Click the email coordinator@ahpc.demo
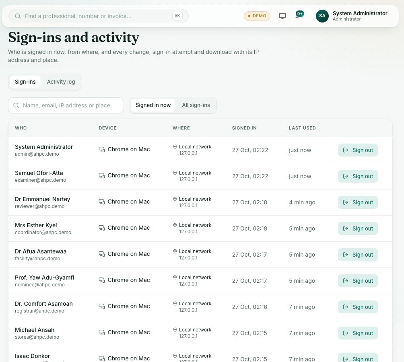 tap(43, 232)
